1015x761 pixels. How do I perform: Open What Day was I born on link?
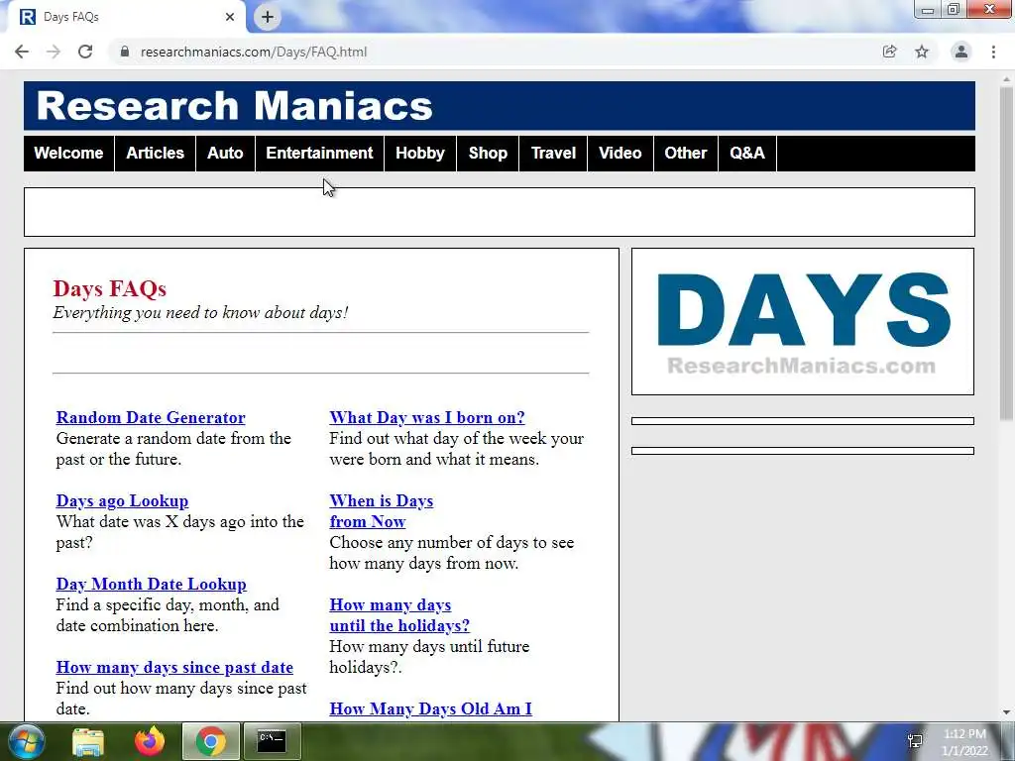[427, 417]
